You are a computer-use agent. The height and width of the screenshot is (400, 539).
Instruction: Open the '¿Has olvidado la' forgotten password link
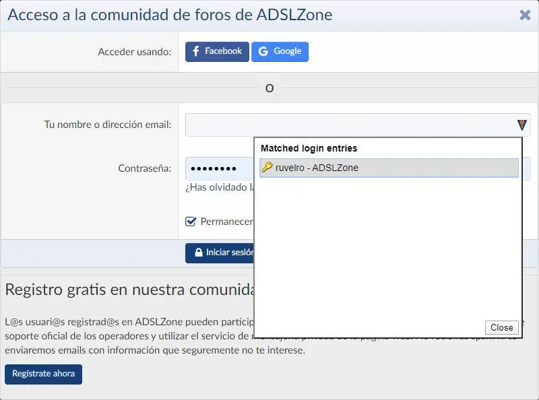tap(219, 187)
